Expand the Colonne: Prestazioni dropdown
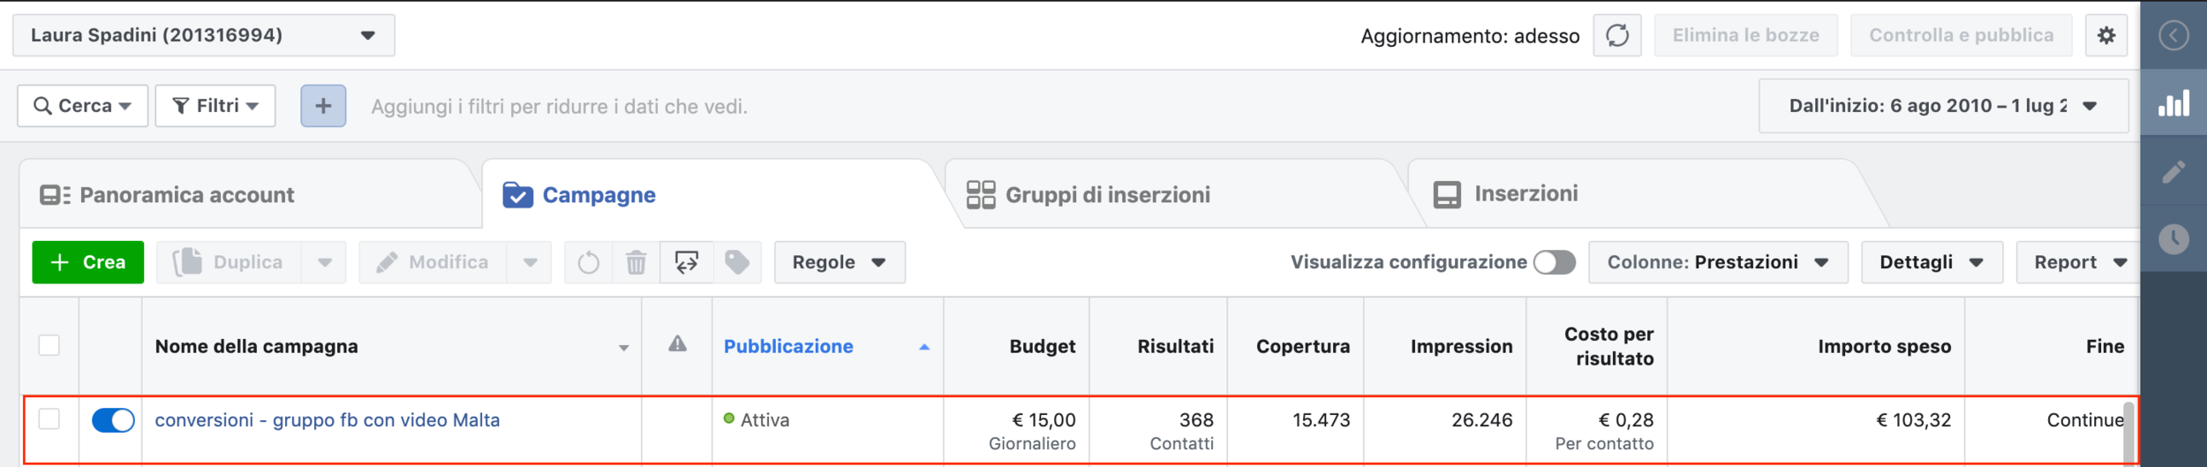This screenshot has height=467, width=2207. [1717, 262]
